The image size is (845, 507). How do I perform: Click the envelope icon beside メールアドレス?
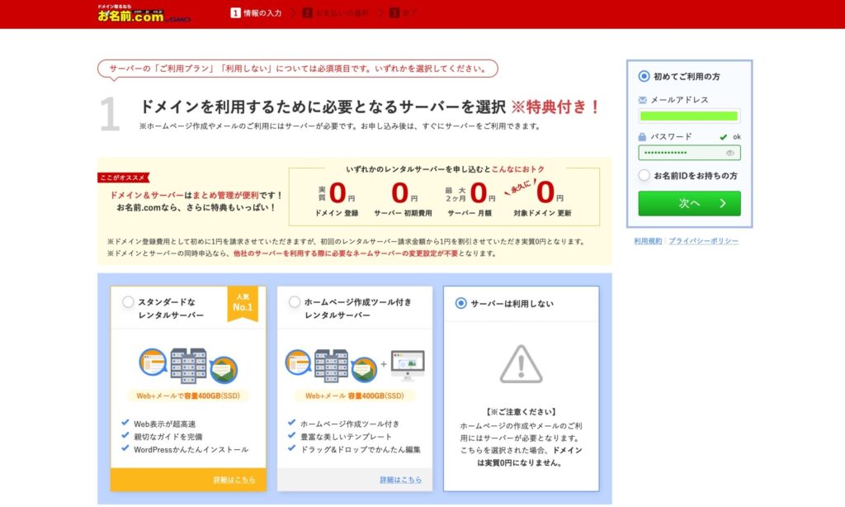click(x=642, y=100)
